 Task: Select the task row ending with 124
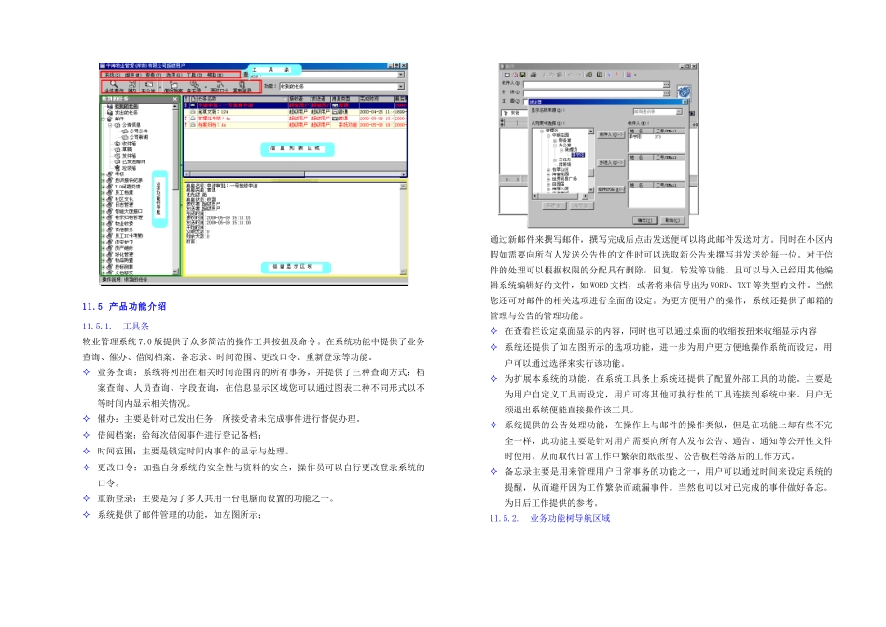tap(296, 112)
